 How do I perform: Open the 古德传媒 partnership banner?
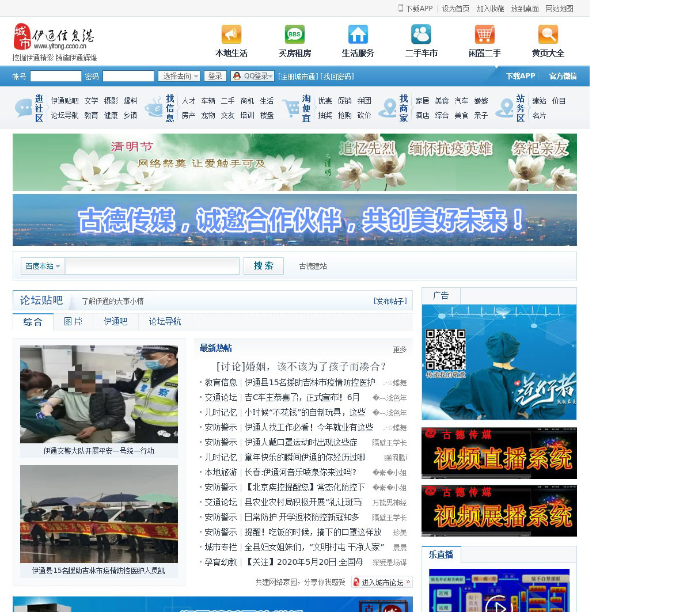[295, 220]
